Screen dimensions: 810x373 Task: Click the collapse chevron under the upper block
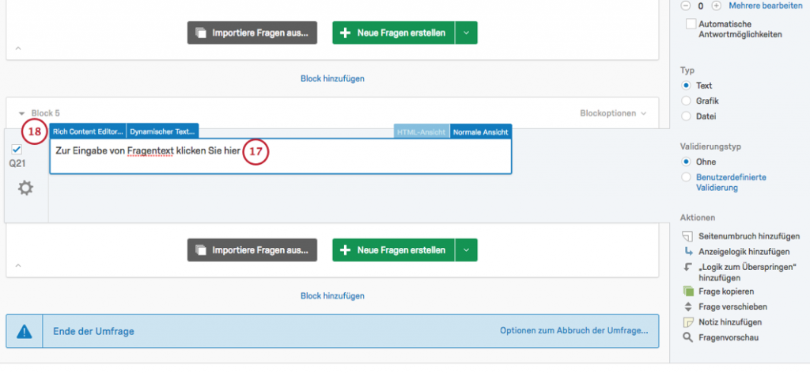coord(18,48)
